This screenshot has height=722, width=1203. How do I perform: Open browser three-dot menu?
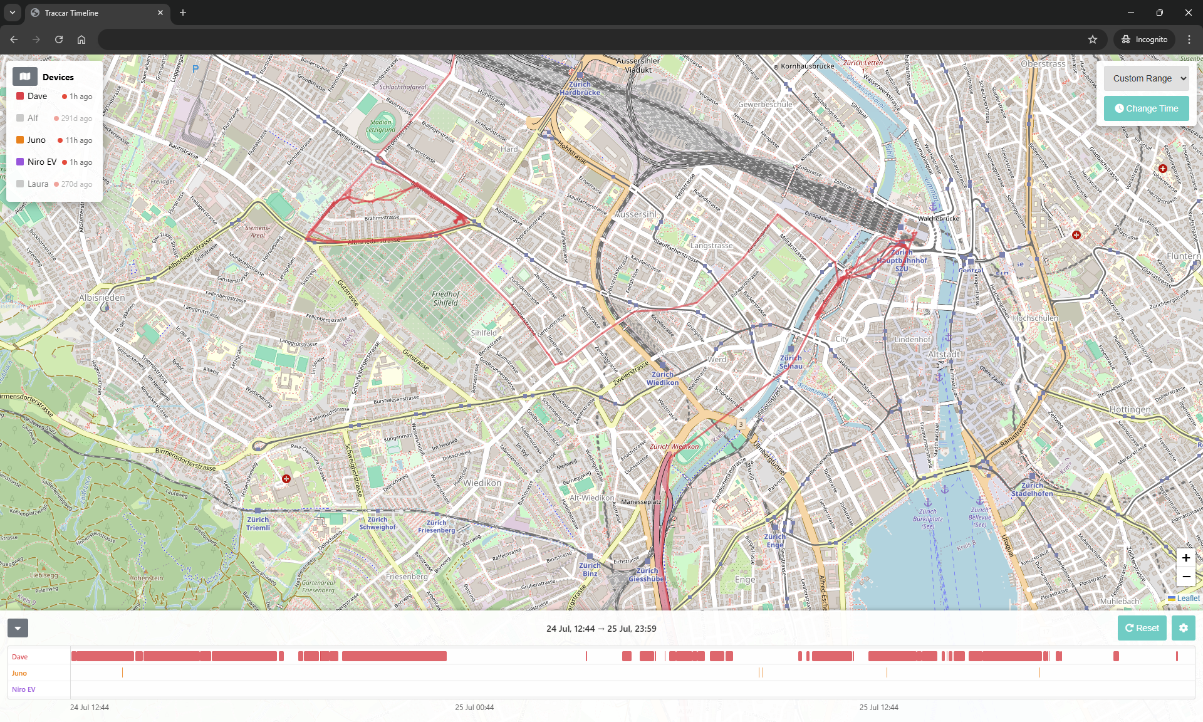click(x=1189, y=39)
